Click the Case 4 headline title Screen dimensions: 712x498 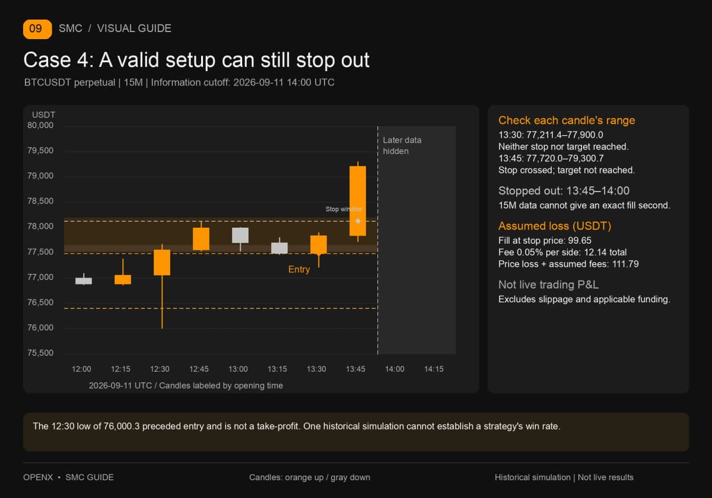pyautogui.click(x=196, y=60)
